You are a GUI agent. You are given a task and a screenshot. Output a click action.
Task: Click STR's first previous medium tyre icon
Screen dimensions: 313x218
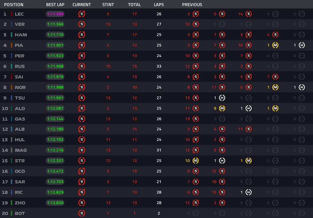pos(196,161)
